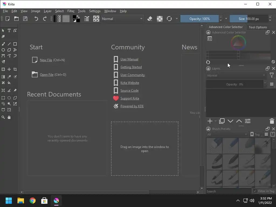Select the Color Sampler eyedropper tool
This screenshot has width=276, height=207.
tap(9, 77)
